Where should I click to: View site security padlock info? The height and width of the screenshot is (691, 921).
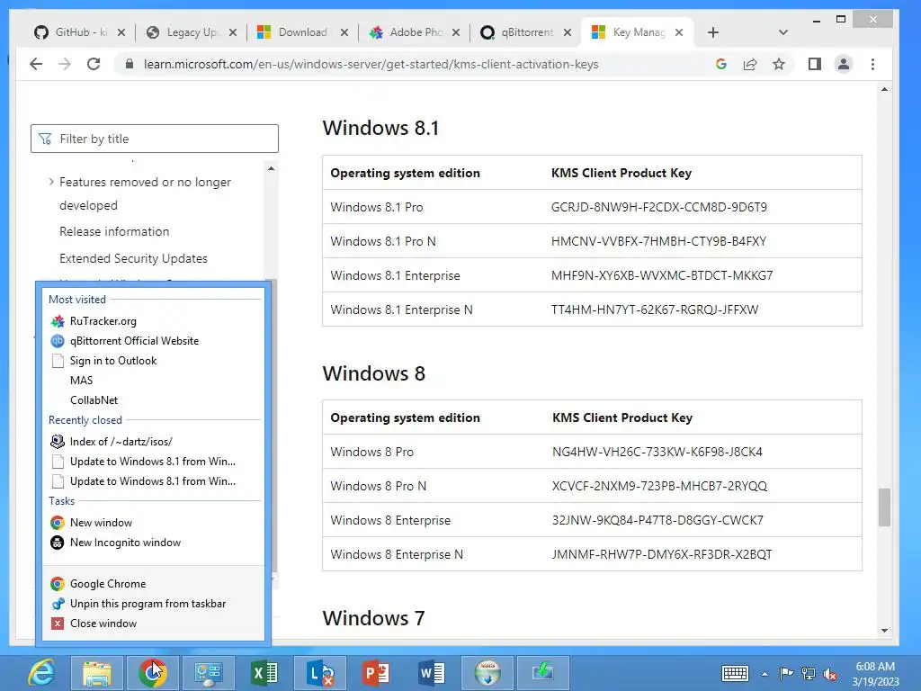pos(130,64)
